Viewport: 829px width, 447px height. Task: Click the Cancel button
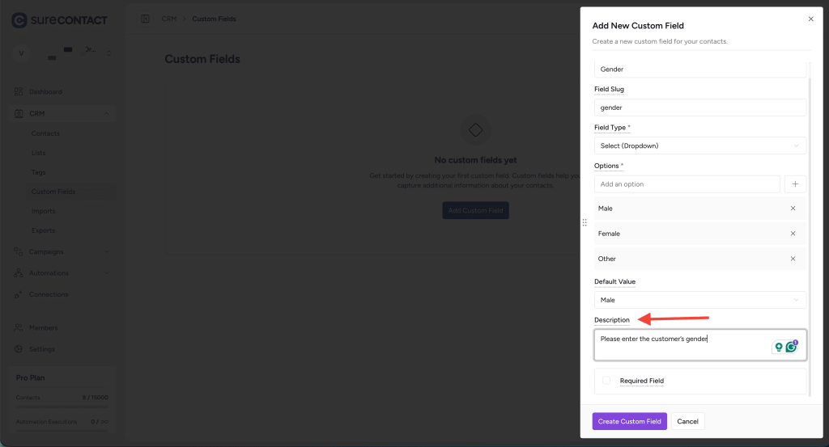coord(687,421)
